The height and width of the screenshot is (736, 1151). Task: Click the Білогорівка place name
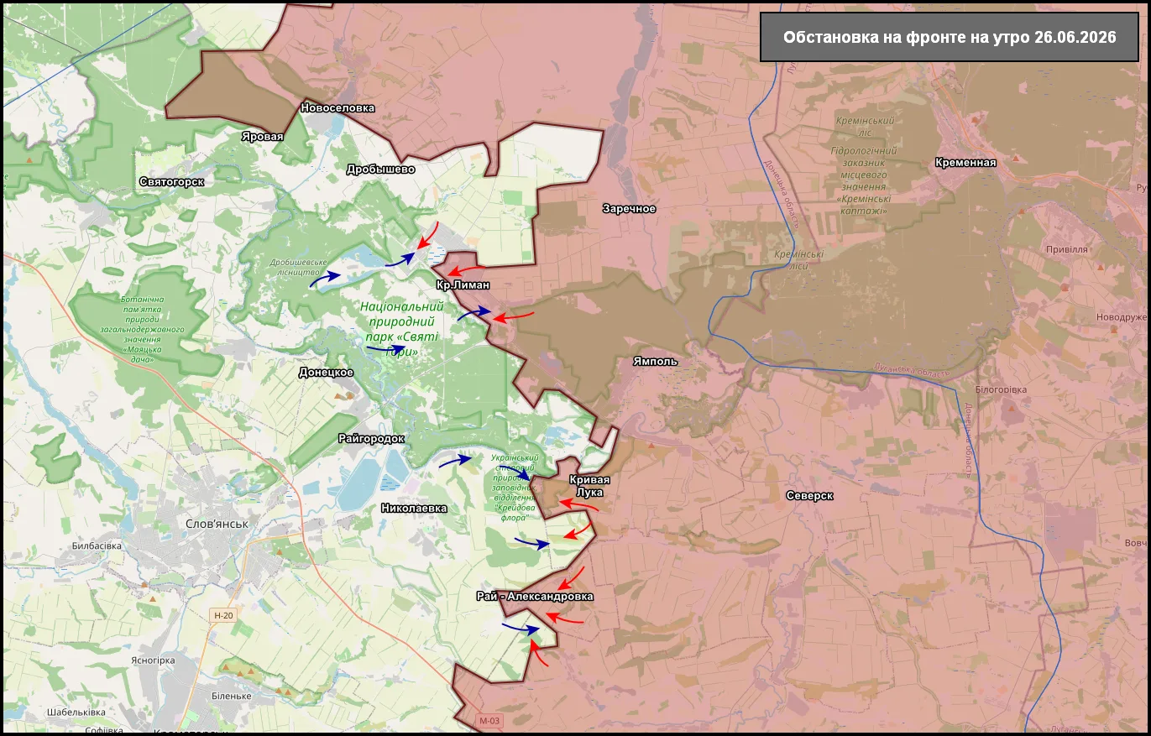tap(1001, 389)
